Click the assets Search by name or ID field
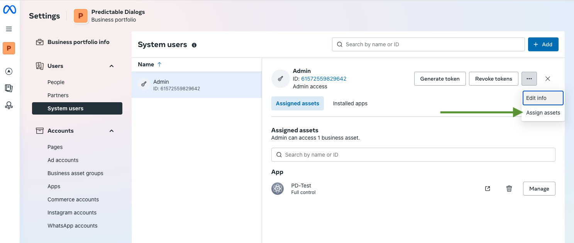574x243 pixels. 413,154
